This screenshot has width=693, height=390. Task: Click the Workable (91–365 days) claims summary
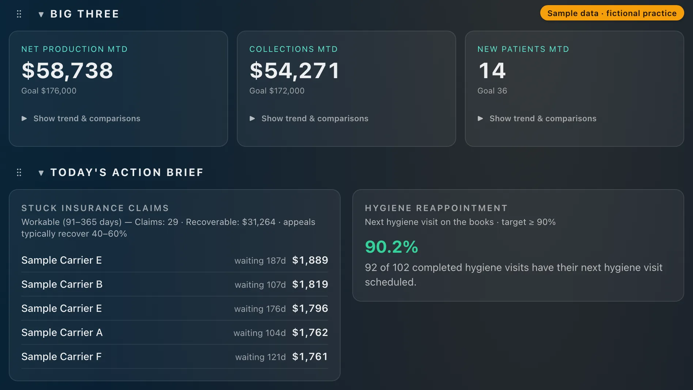[168, 228]
